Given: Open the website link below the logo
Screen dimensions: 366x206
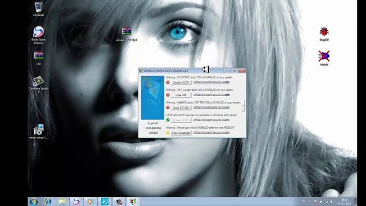Looking at the screenshot, I should tap(153, 133).
